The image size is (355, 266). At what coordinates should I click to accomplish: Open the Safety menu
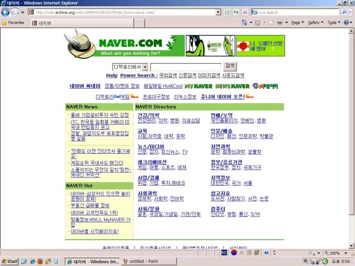coord(316,22)
